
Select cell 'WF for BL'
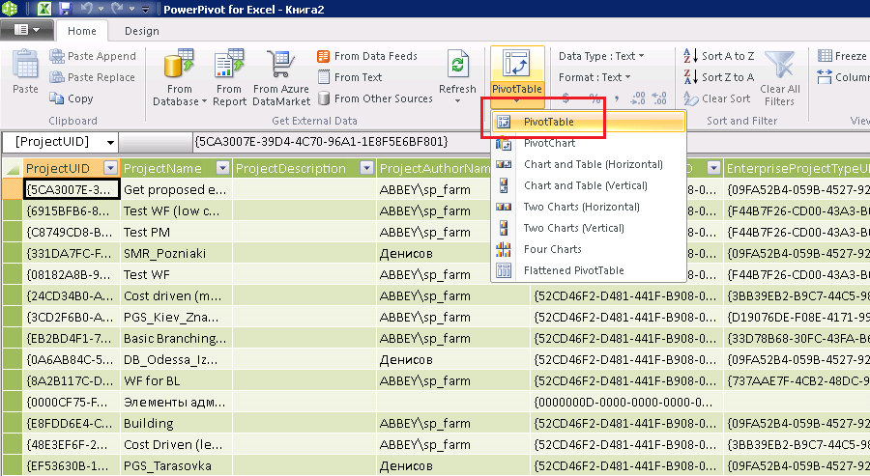click(176, 380)
